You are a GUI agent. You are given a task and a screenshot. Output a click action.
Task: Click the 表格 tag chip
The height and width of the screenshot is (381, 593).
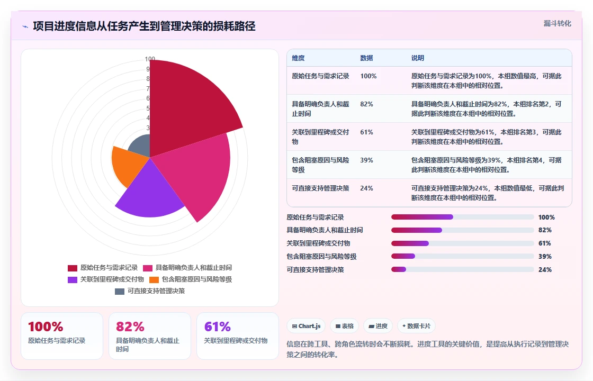tap(344, 326)
